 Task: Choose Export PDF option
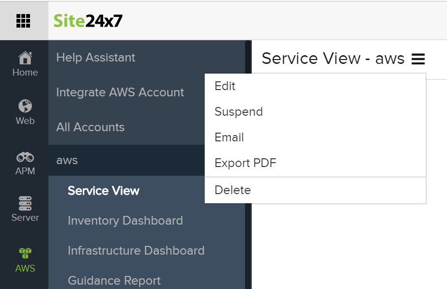pyautogui.click(x=245, y=163)
